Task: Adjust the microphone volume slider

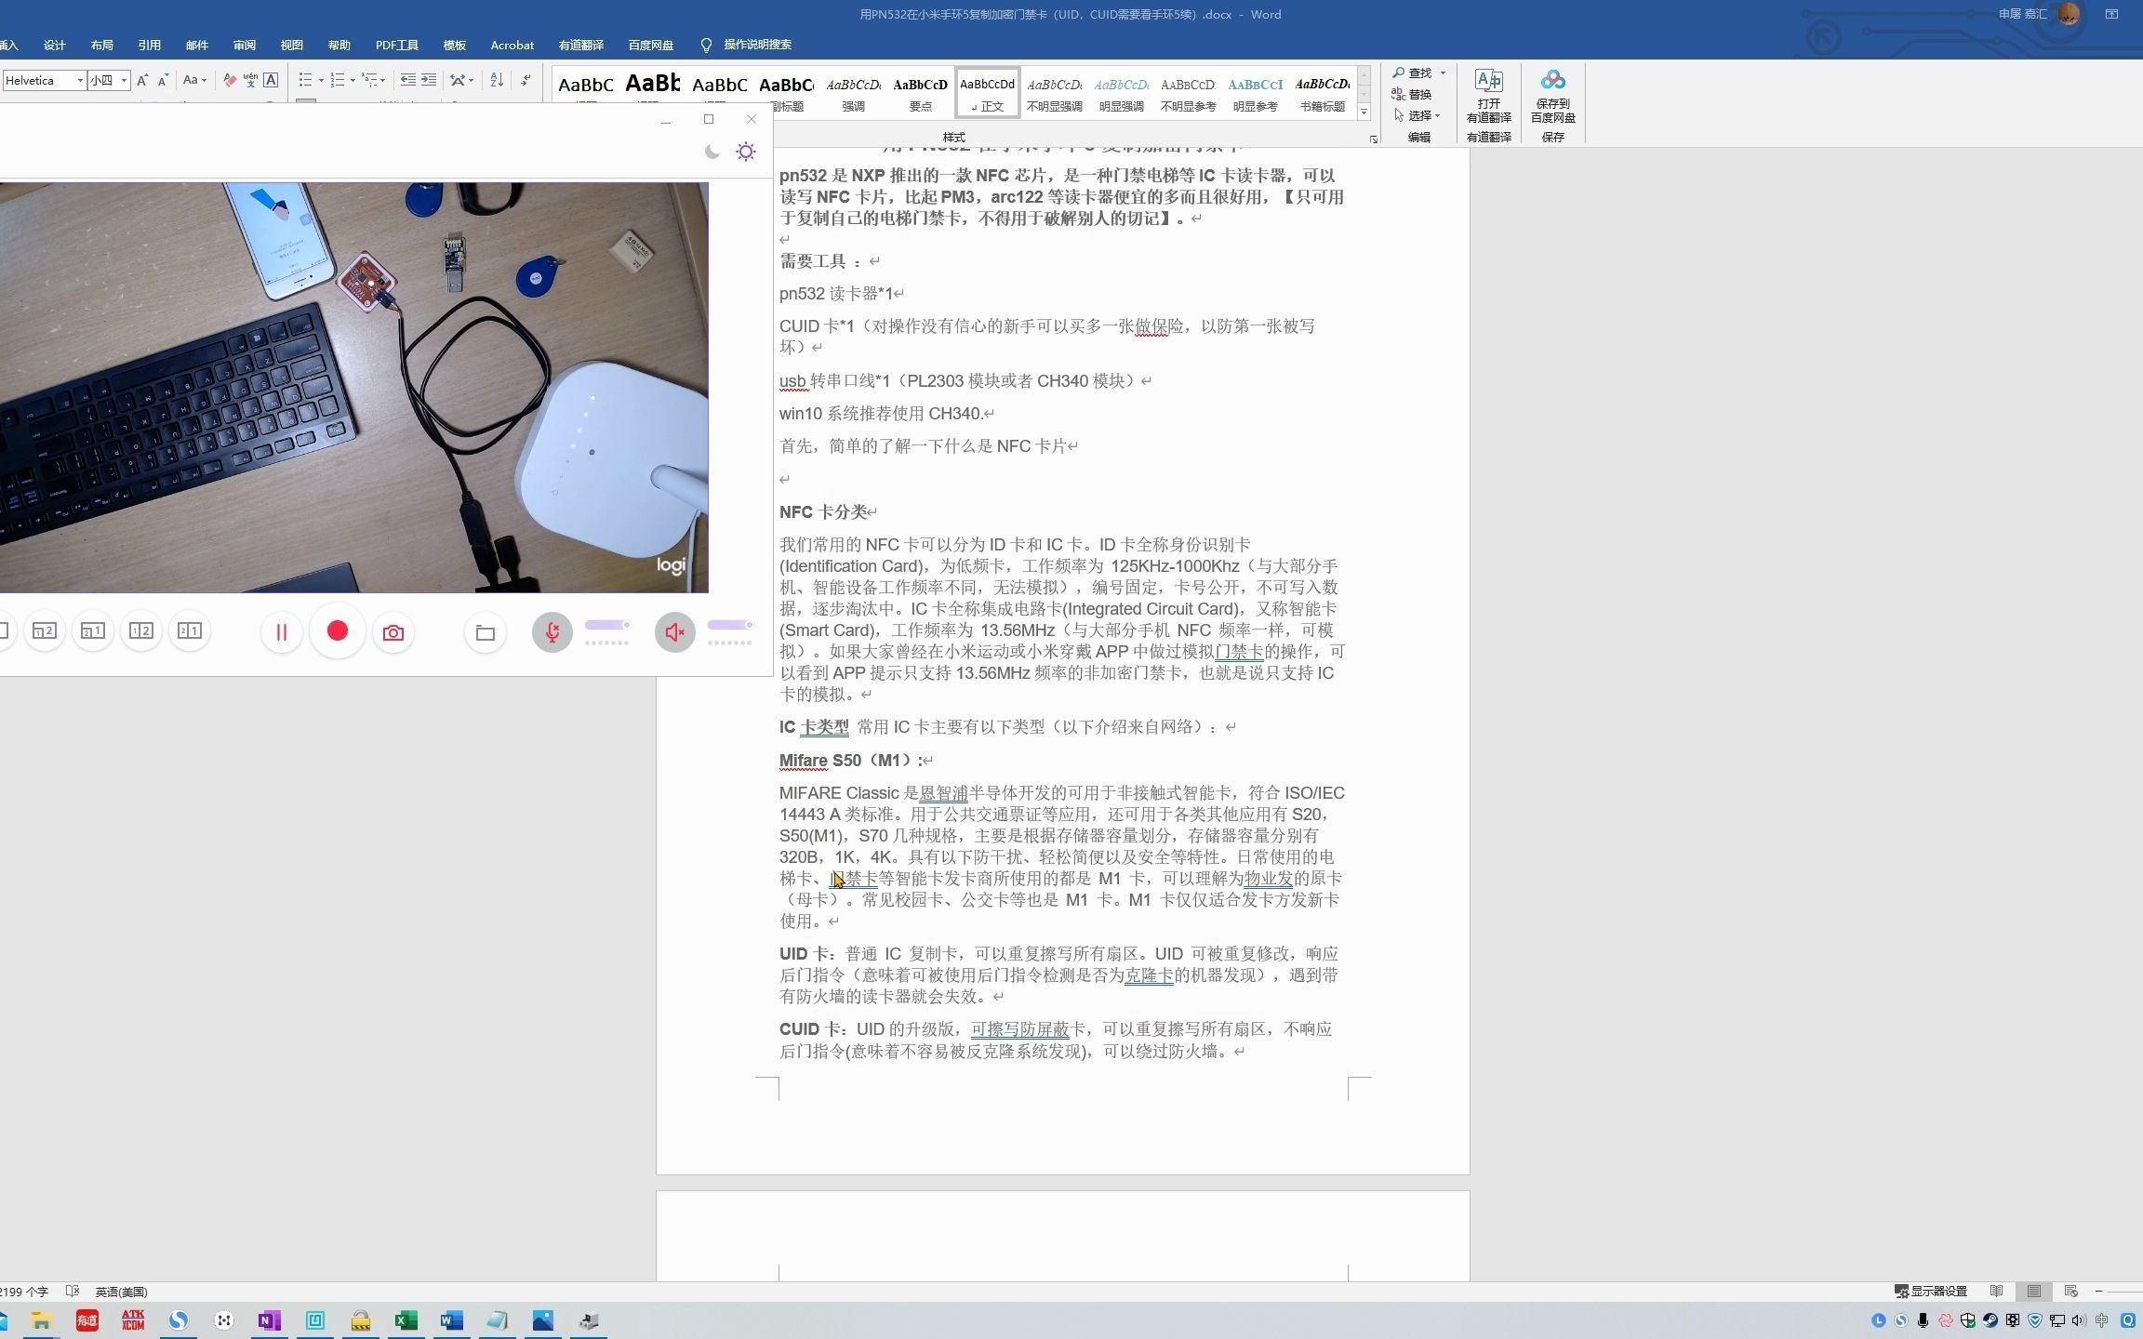Action: [607, 626]
